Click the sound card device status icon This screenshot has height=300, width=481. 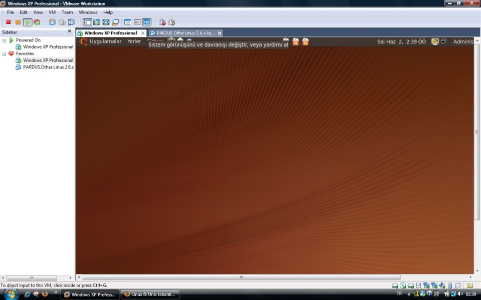(442, 285)
